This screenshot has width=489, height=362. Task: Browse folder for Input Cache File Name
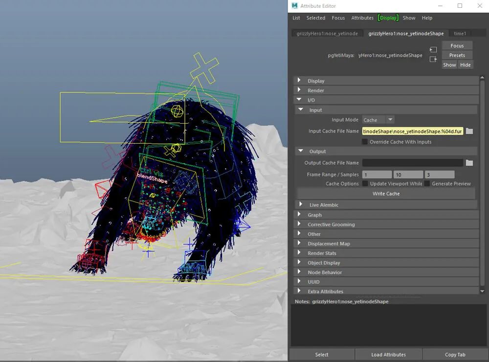469,131
